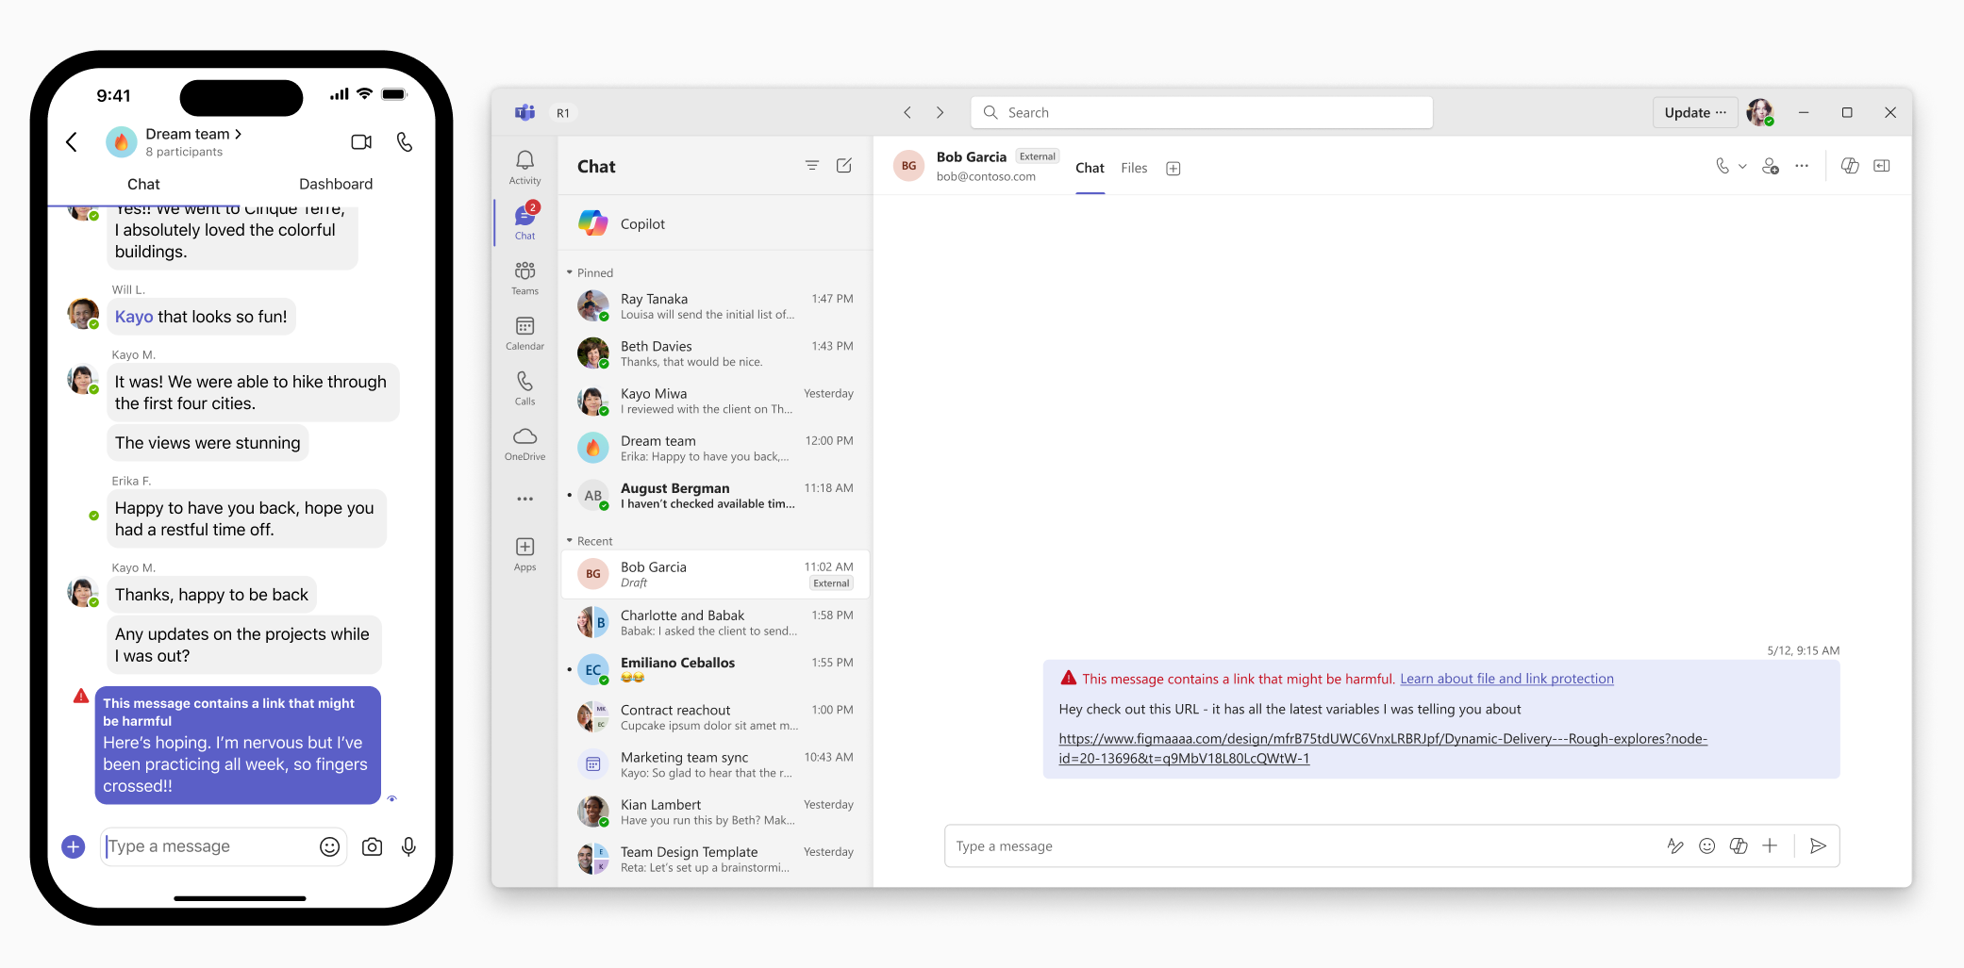1964x968 pixels.
Task: Switch to the Files tab
Action: (1134, 168)
